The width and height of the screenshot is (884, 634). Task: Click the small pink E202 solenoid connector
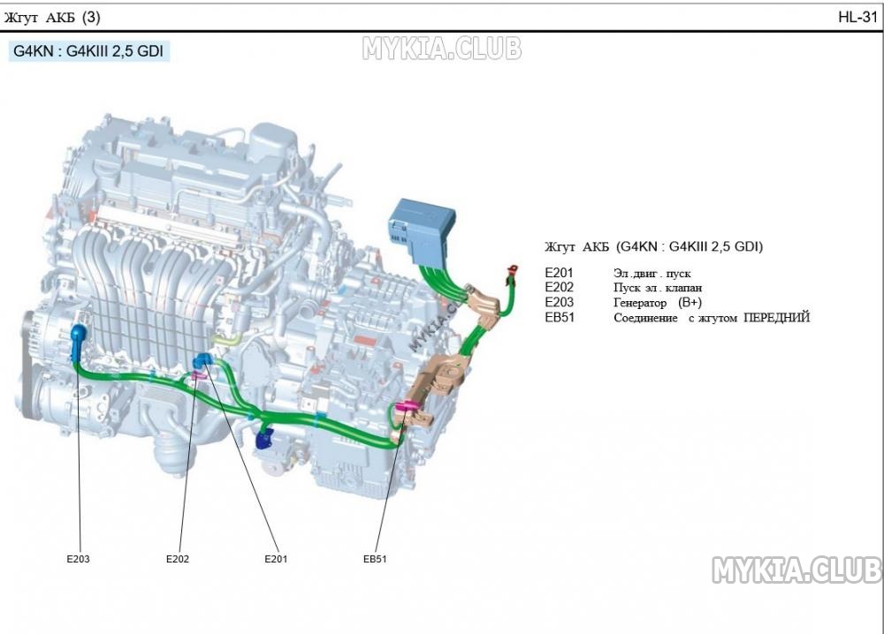point(199,375)
